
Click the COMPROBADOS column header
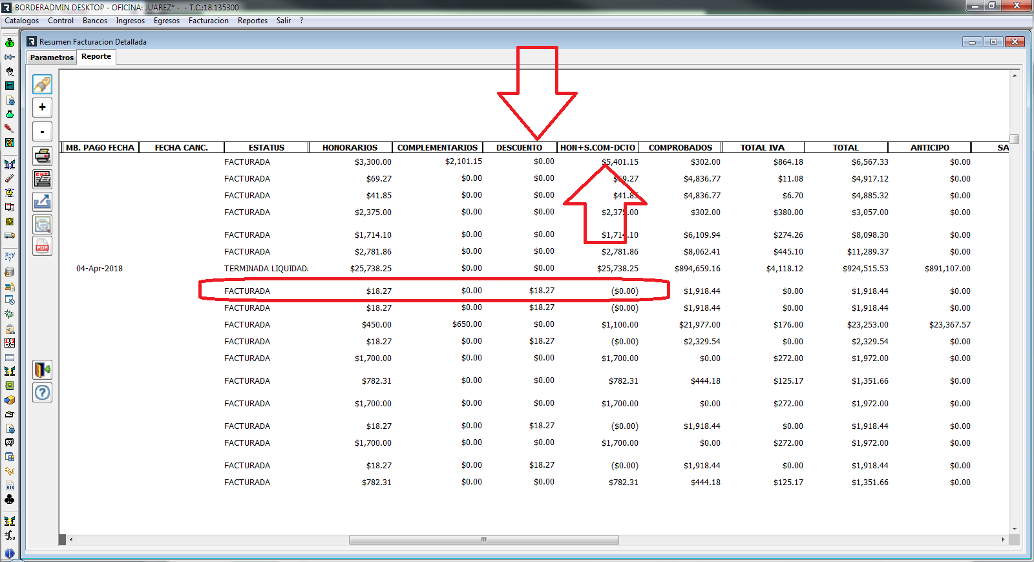(681, 148)
